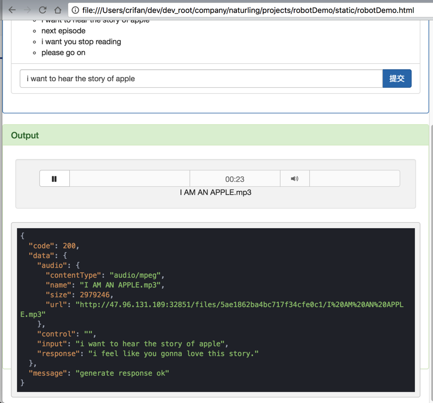The width and height of the screenshot is (433, 403).
Task: Click the "i want you stop reading" example
Action: point(81,41)
